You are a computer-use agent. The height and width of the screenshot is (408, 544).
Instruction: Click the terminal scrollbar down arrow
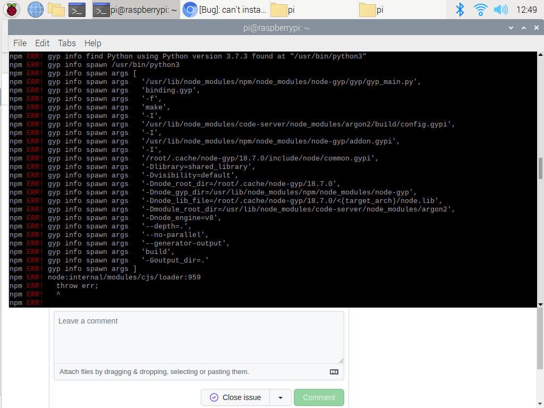point(540,304)
